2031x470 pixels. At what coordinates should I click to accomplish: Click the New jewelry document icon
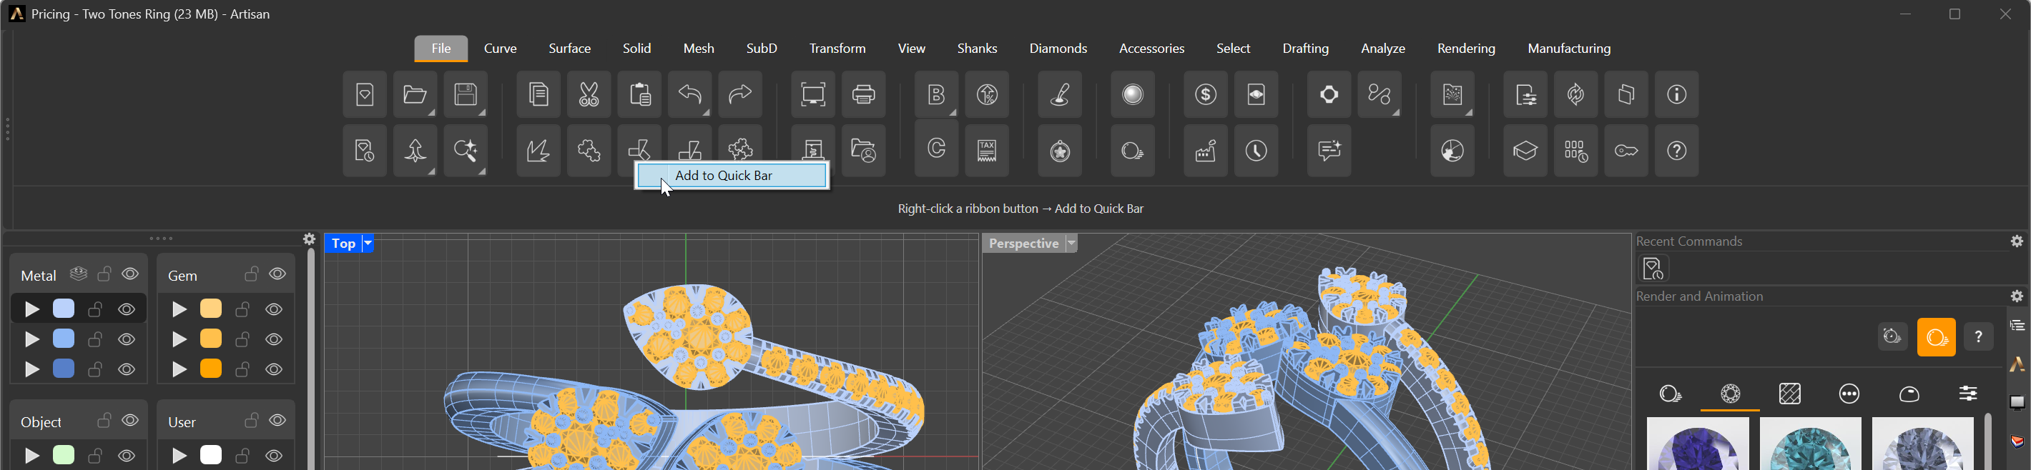tap(364, 94)
